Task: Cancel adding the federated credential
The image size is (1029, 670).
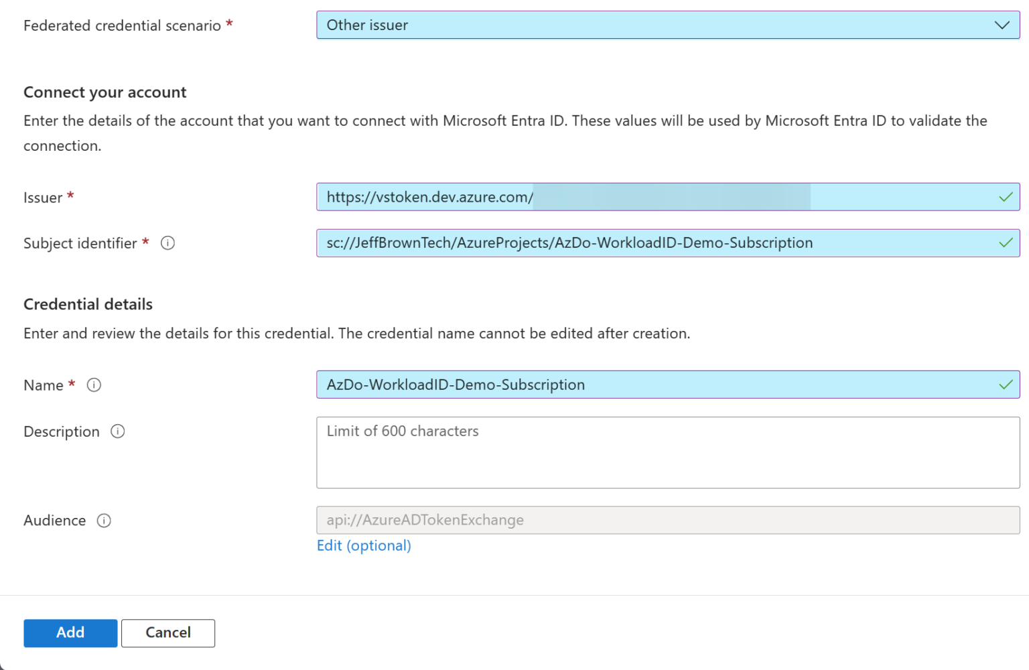Action: (168, 633)
